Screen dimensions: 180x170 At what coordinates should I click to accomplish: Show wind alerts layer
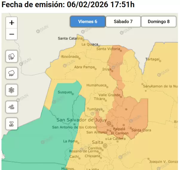click(x=12, y=107)
